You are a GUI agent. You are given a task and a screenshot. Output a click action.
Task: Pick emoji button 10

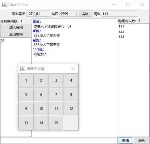tap(41, 109)
